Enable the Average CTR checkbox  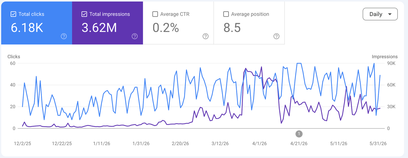tap(155, 14)
